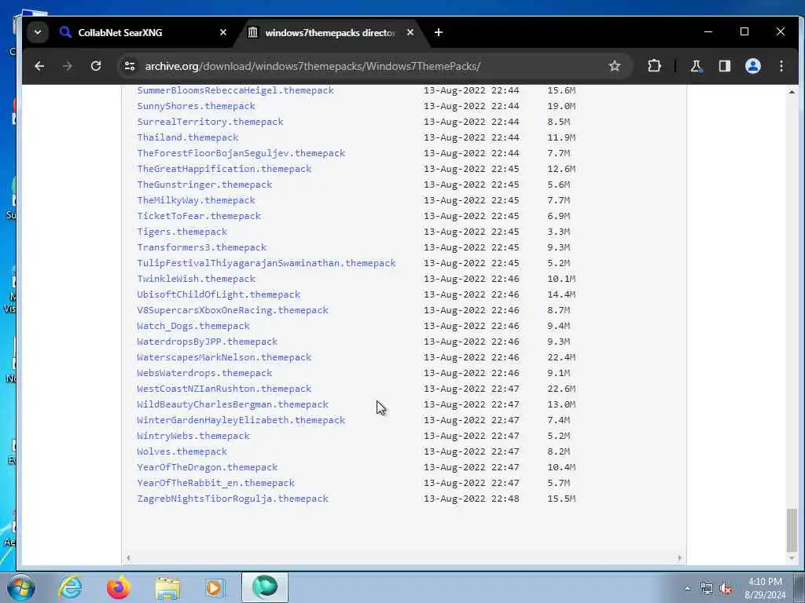The image size is (805, 603).
Task: Open TulipFestivalThiyagarajanSwaminathan.themepack
Action: [266, 263]
